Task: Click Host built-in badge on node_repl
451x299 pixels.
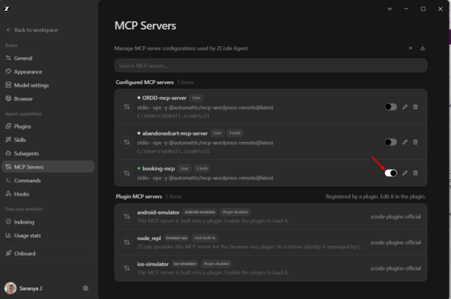Action: tap(205, 237)
